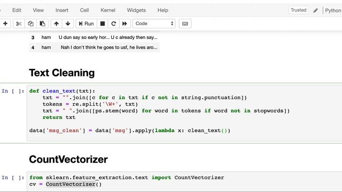This screenshot has height=192, width=342.
Task: Restart kernel and run all fast-forward icon
Action: [x=125, y=23]
